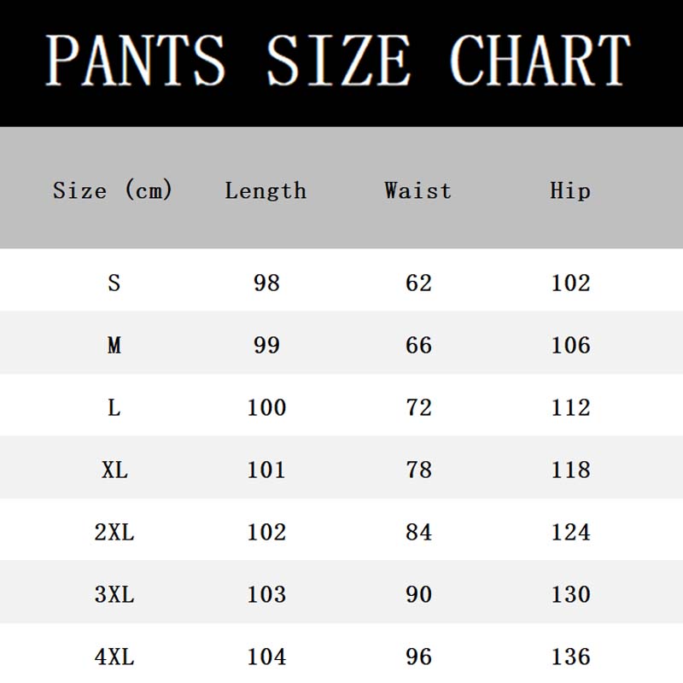Click length value 98 for size S
Image resolution: width=683 pixels, height=683 pixels.
tap(266, 283)
